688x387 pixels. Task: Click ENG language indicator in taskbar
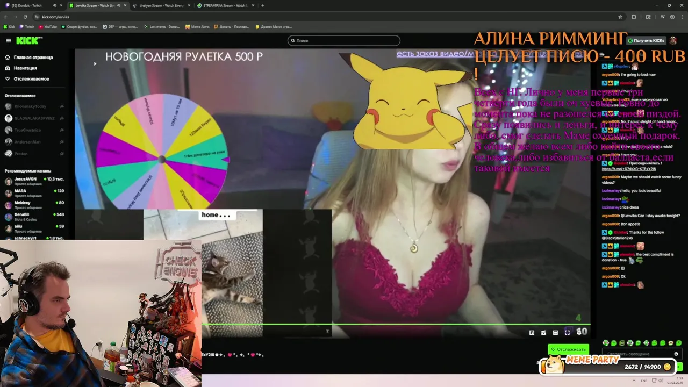(644, 380)
